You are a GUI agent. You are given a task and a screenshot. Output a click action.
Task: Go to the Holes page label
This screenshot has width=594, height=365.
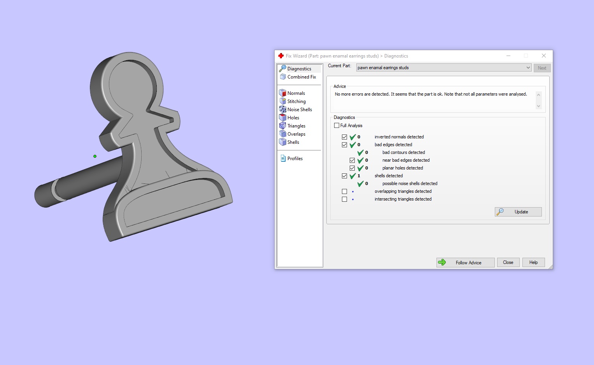pyautogui.click(x=293, y=118)
